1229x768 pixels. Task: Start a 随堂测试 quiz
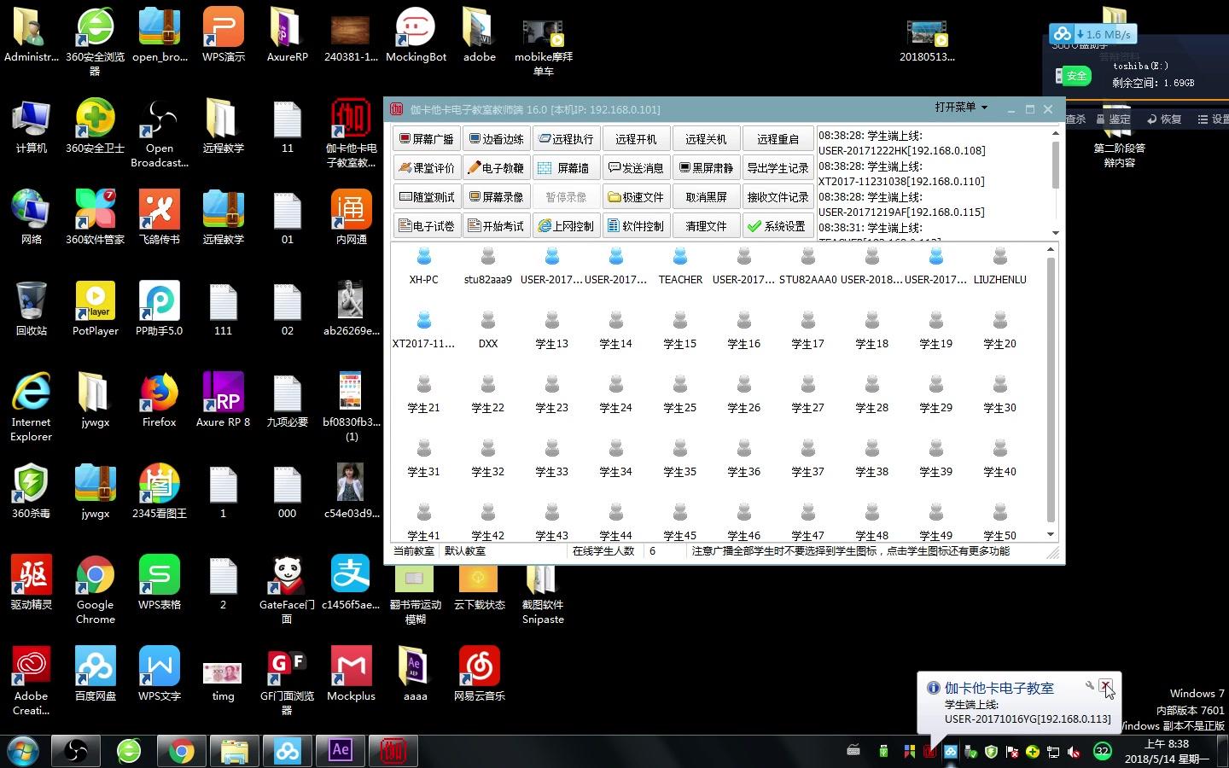coord(427,197)
